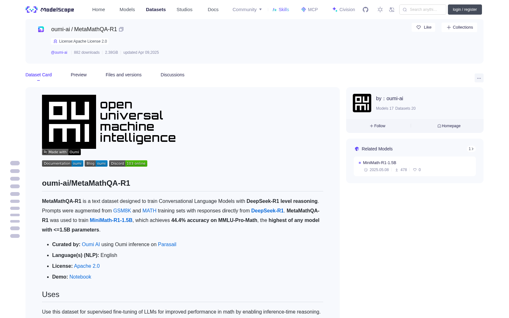This screenshot has height=318, width=509.
Task: Click the search input field
Action: click(x=423, y=10)
